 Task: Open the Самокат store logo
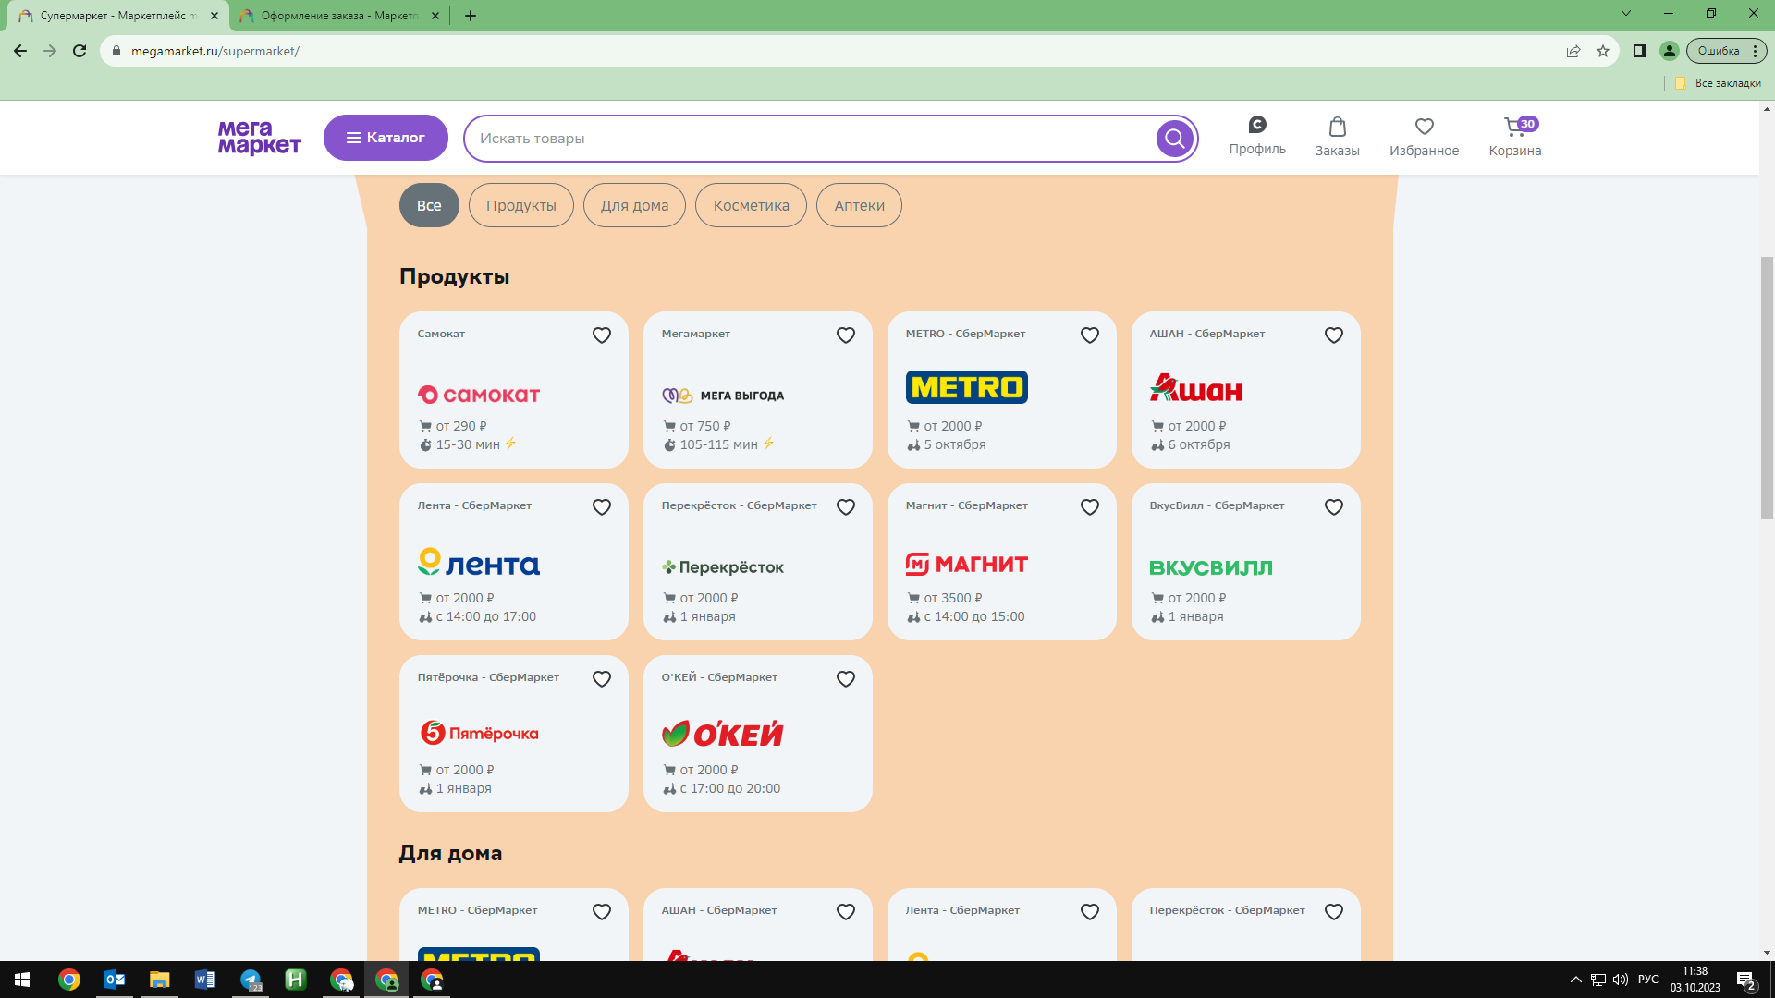coord(479,395)
